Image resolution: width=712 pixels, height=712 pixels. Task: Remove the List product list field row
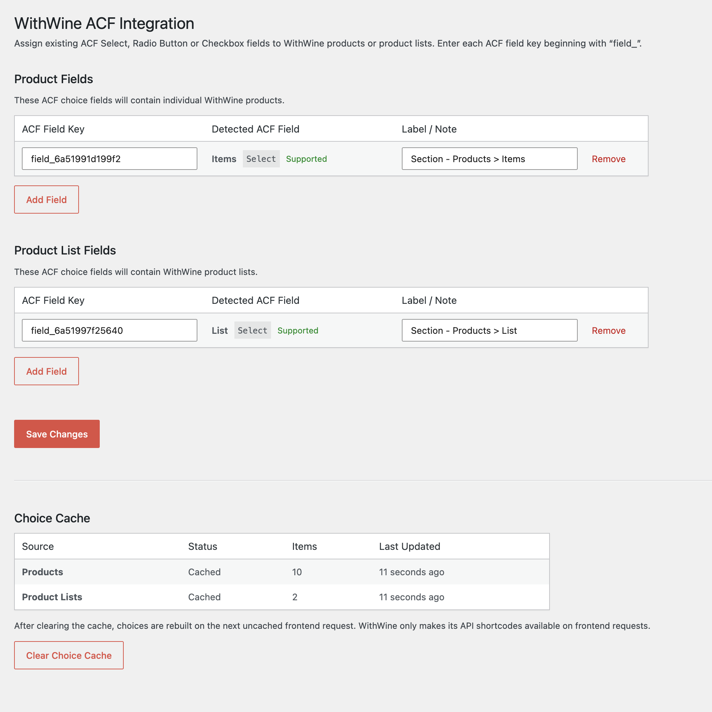608,331
